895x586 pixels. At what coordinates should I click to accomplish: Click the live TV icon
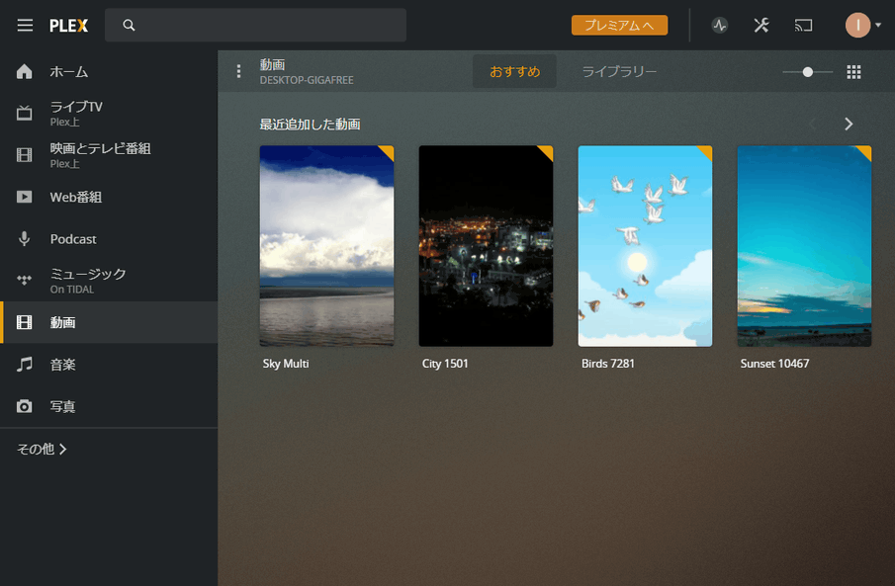tap(24, 113)
